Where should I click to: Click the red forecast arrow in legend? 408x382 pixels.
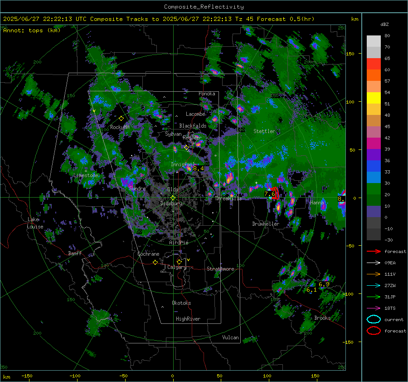point(374,251)
